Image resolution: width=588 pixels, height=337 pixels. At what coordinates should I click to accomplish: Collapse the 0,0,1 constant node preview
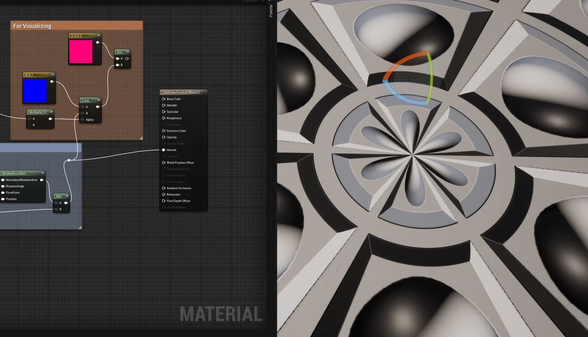(52, 75)
